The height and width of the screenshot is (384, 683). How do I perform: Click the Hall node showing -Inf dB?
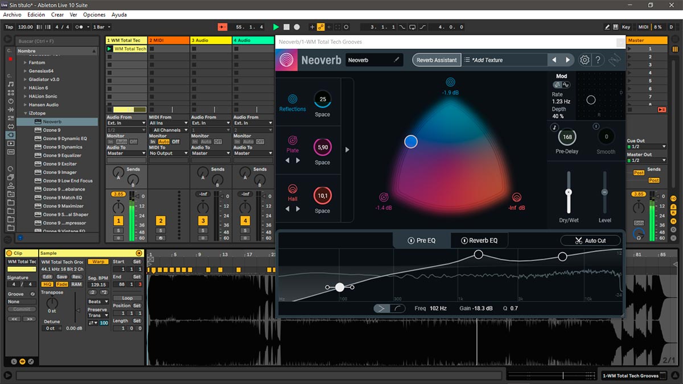coord(516,197)
